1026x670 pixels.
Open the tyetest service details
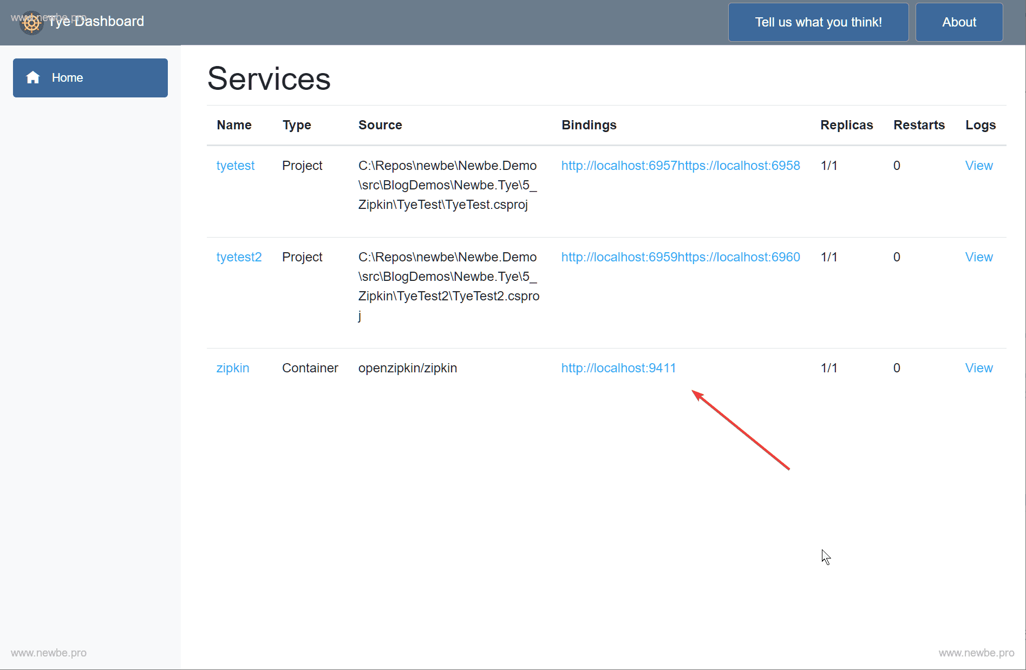tap(235, 166)
